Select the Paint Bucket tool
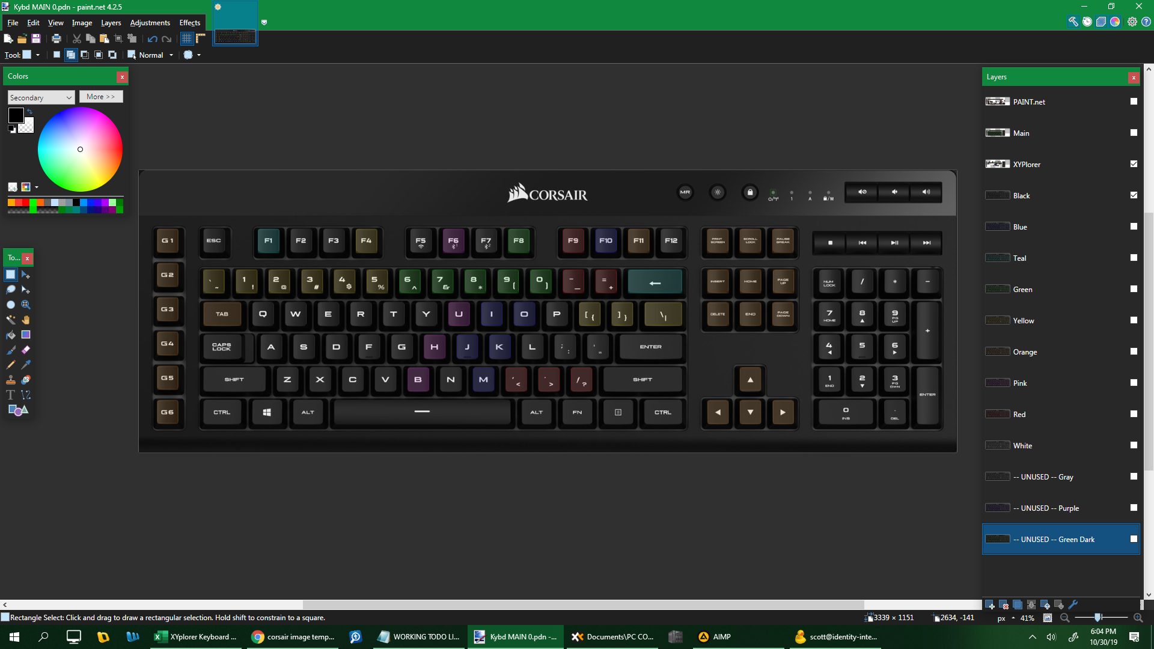 pos(10,334)
